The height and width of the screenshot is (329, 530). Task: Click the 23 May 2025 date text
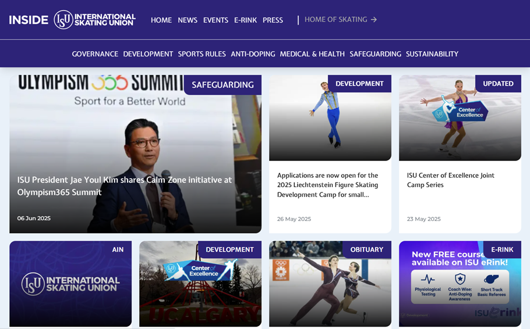[x=424, y=219]
